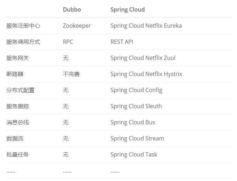
Task: Click Spring Cloud Netflix Eureka text
Action: [146, 26]
